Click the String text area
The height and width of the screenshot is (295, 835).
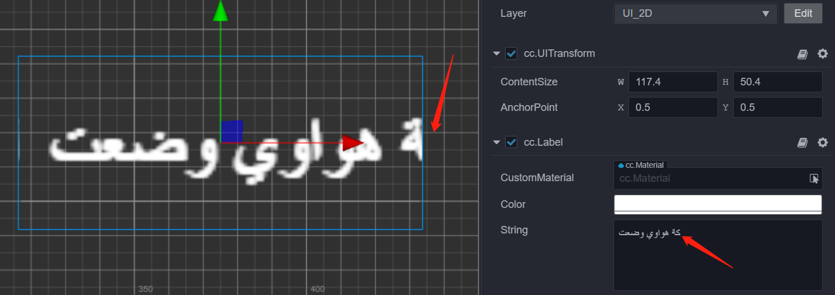point(718,255)
